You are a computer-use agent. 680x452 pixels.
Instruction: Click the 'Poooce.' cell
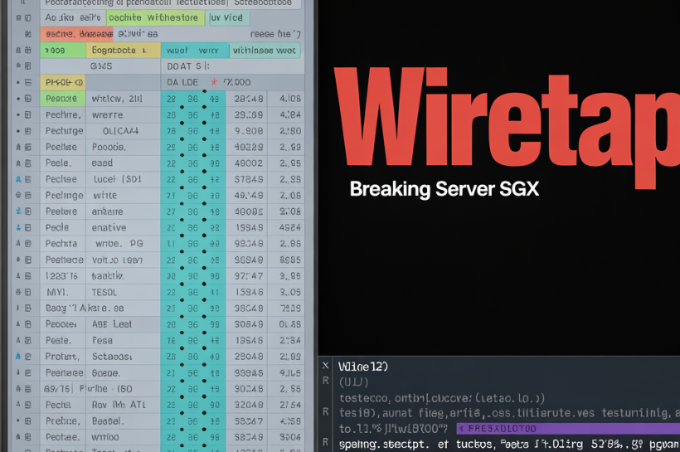click(x=109, y=148)
